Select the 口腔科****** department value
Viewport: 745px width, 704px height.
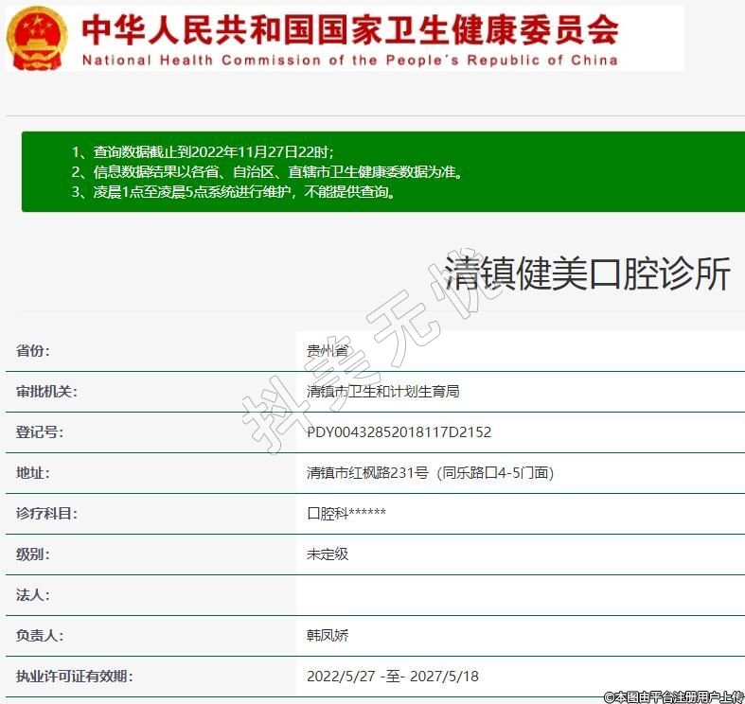coord(346,514)
